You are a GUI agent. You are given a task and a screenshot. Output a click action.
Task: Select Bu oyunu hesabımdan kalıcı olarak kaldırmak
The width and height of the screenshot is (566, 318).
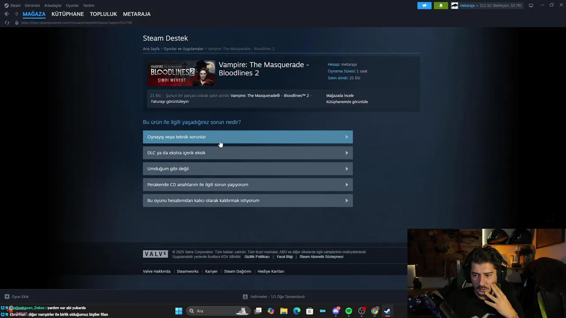(x=248, y=201)
